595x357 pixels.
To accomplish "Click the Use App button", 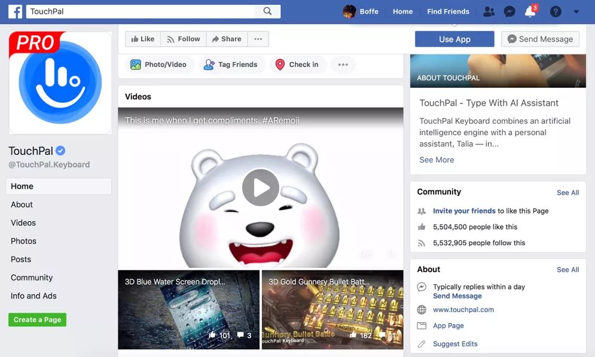I will point(454,39).
